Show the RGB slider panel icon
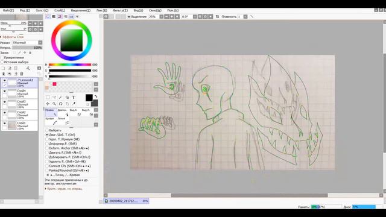 (x=54, y=16)
